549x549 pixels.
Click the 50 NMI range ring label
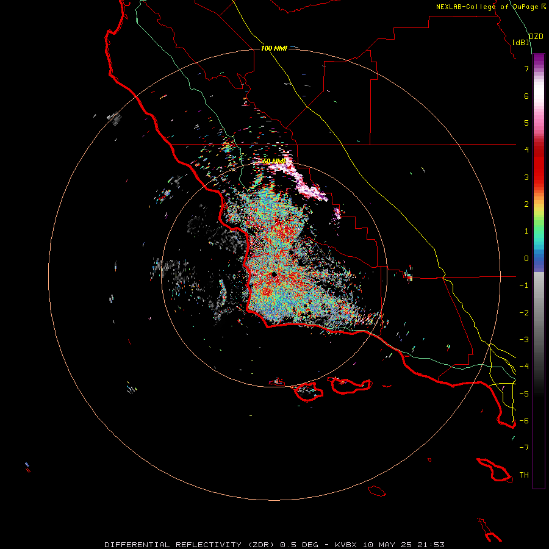click(274, 161)
